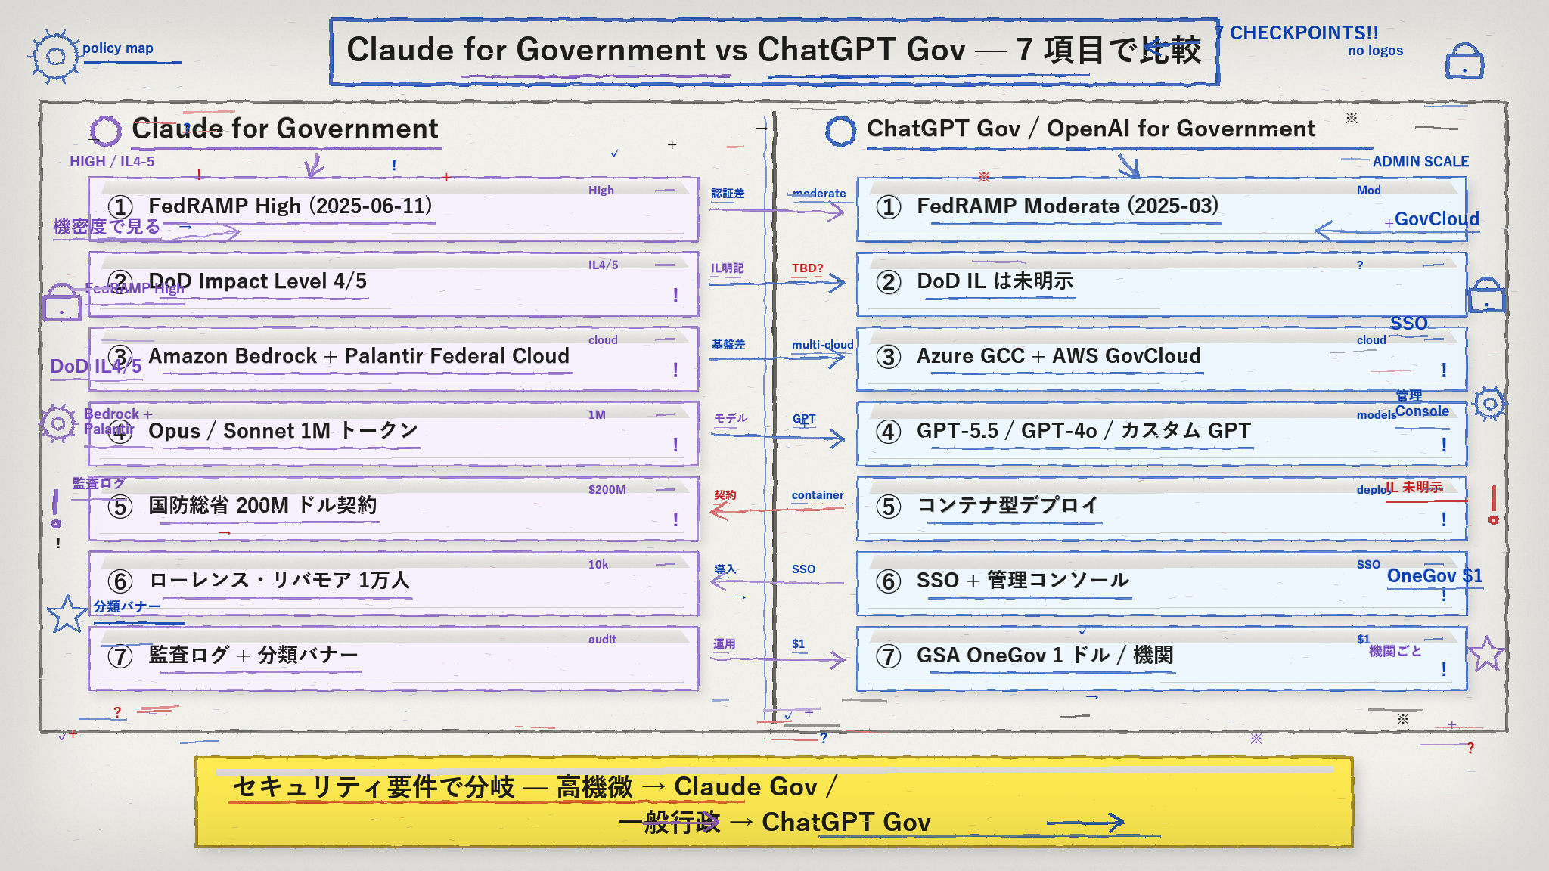
Task: Click the "分類バナー" note above the star
Action: click(x=127, y=606)
